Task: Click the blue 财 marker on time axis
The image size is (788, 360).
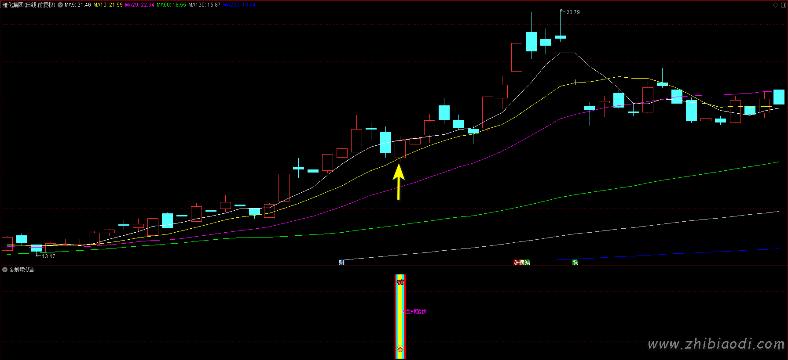Action: [341, 263]
